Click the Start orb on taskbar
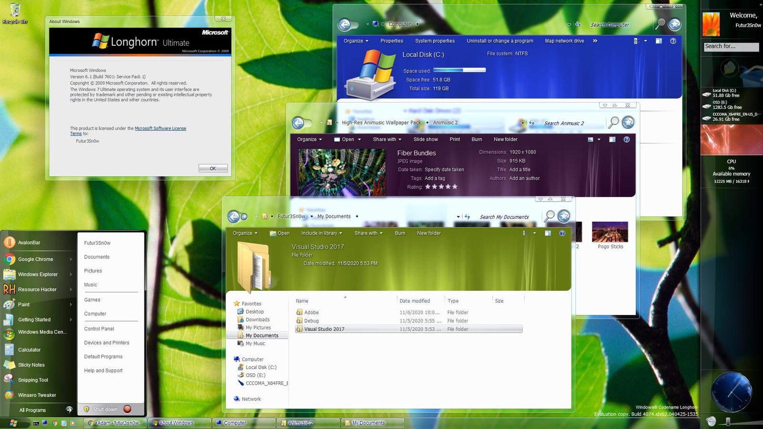 pyautogui.click(x=13, y=423)
